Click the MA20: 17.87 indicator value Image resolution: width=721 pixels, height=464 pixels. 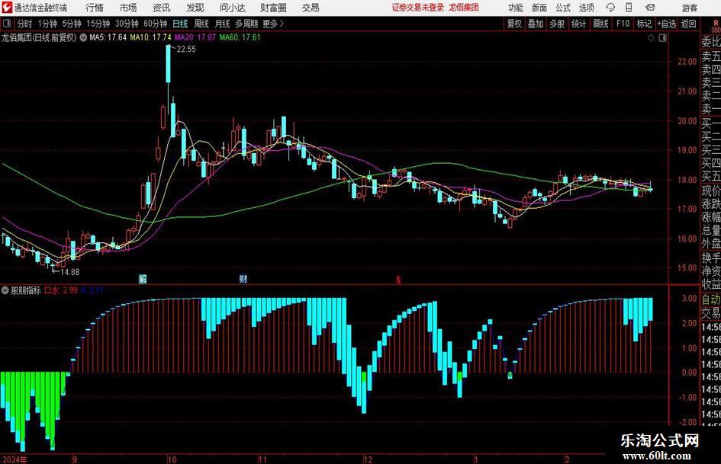(195, 37)
